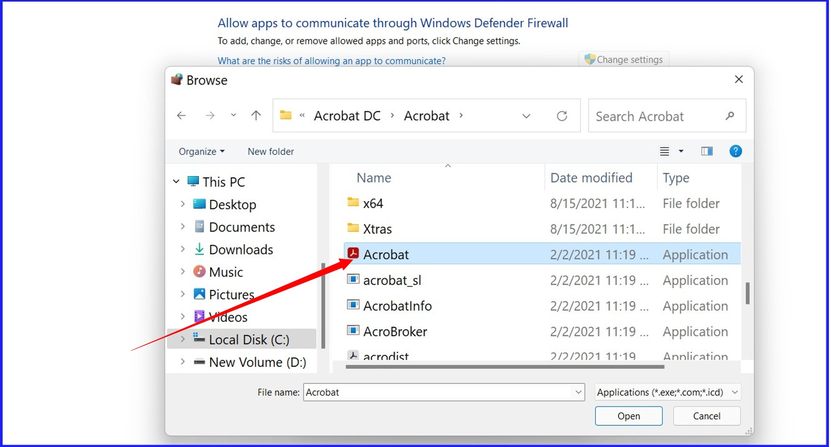This screenshot has width=831, height=447.
Task: Refresh the Acrobat folder view
Action: tap(562, 116)
